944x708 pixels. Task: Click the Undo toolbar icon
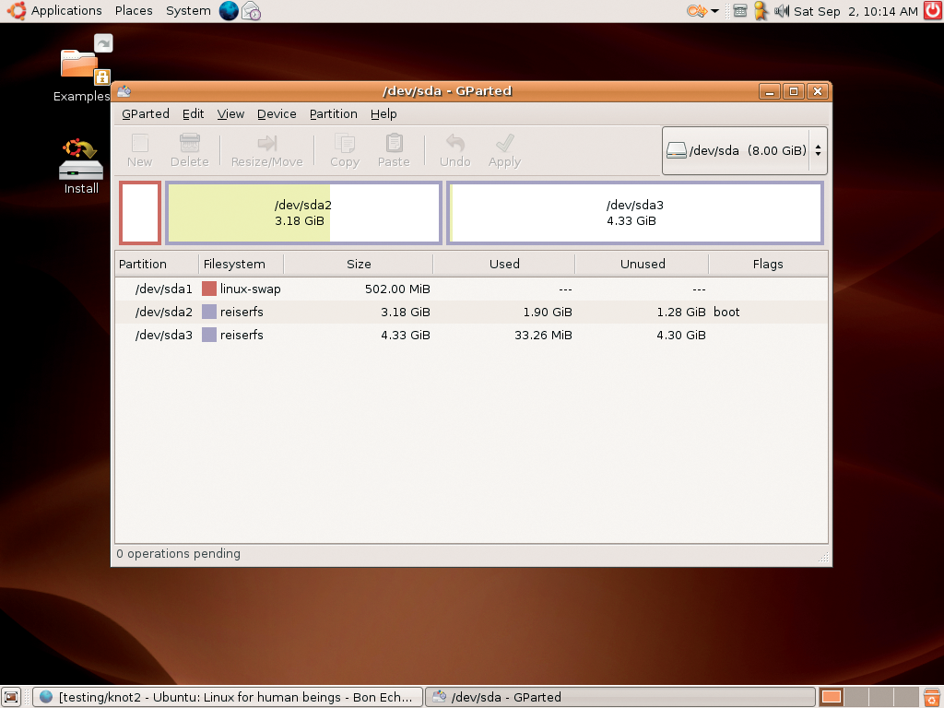click(455, 150)
